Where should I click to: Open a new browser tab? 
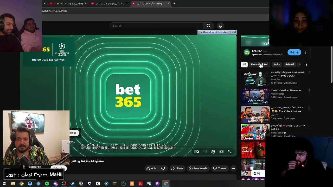[174, 3]
